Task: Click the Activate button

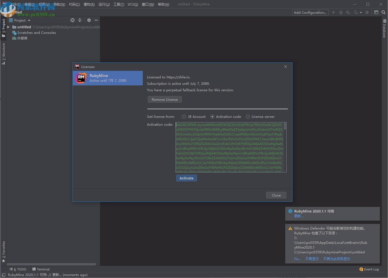Action: (186, 178)
